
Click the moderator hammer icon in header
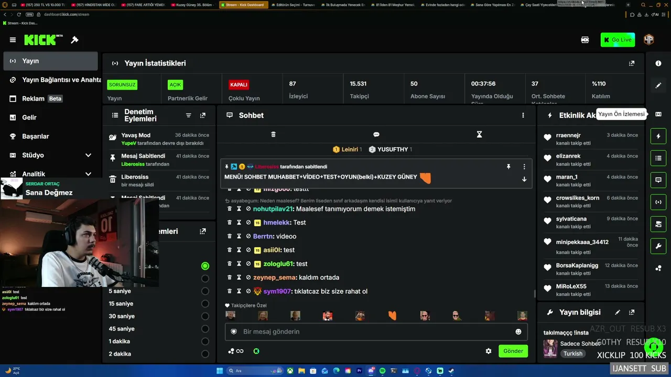pos(74,40)
